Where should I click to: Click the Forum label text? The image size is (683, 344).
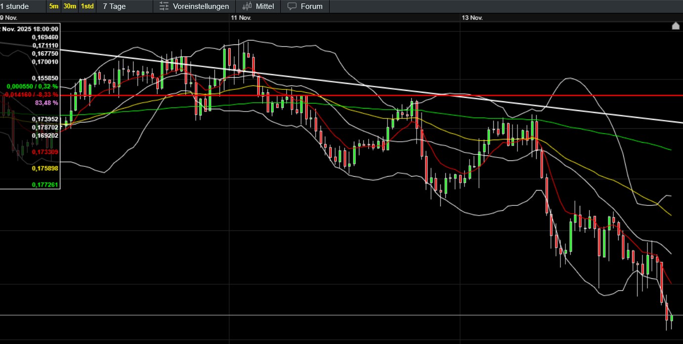pos(311,6)
